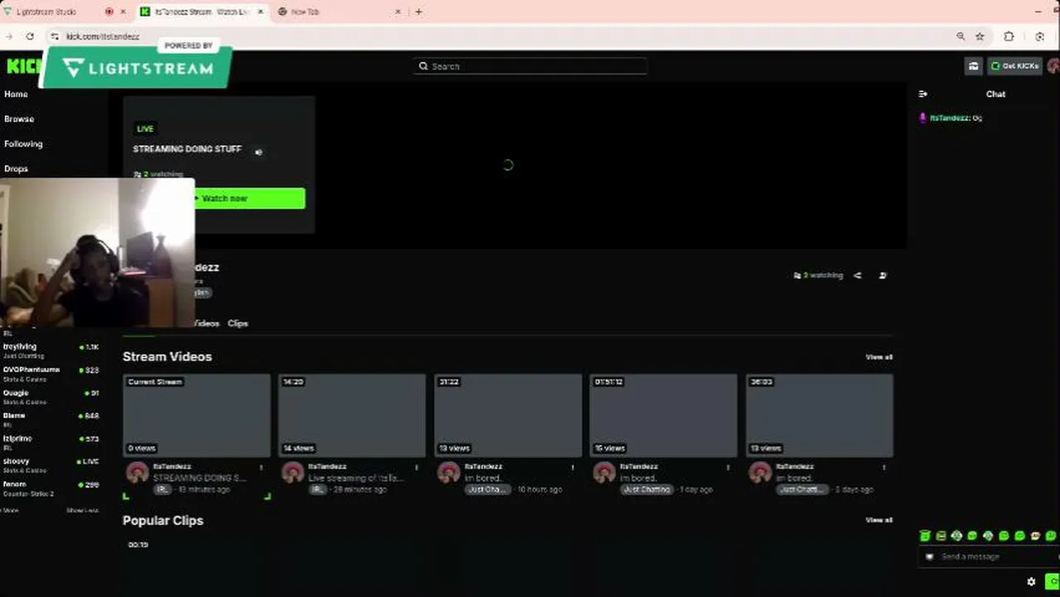Close the Lightstream Studio tab

pyautogui.click(x=124, y=12)
